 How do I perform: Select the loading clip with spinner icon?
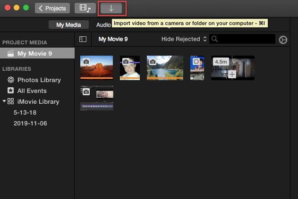point(197,68)
